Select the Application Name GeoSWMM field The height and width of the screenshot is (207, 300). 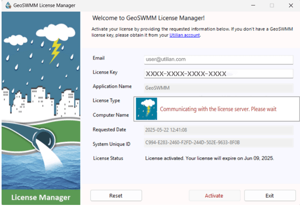218,88
